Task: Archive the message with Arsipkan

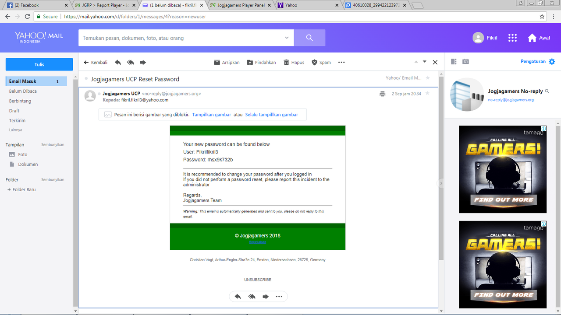Action: pos(227,63)
